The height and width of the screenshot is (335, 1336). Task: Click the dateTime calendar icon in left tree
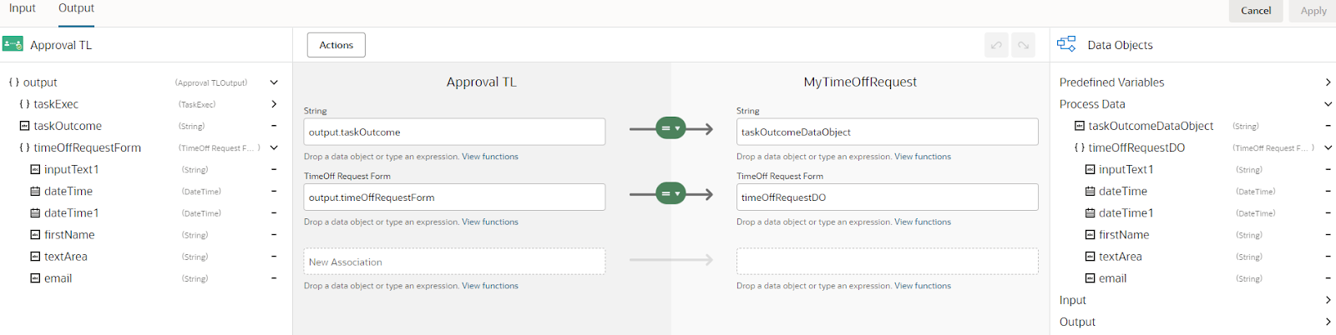coord(35,191)
